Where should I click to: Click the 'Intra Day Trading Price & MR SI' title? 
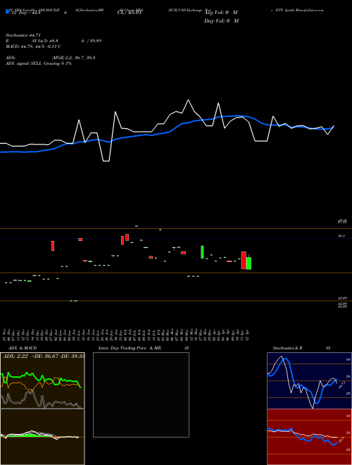(144, 348)
